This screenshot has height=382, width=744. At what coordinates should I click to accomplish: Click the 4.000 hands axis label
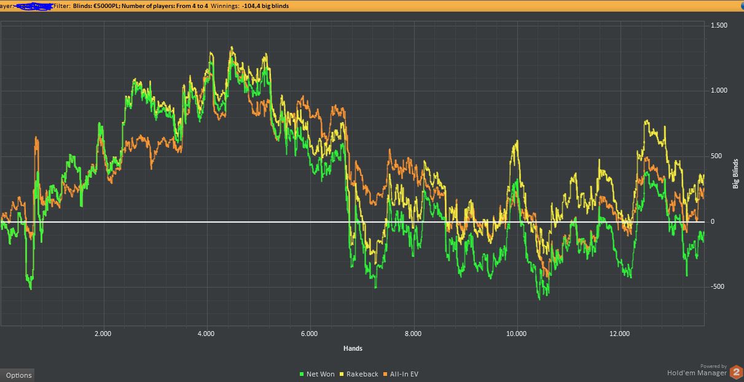pyautogui.click(x=206, y=334)
